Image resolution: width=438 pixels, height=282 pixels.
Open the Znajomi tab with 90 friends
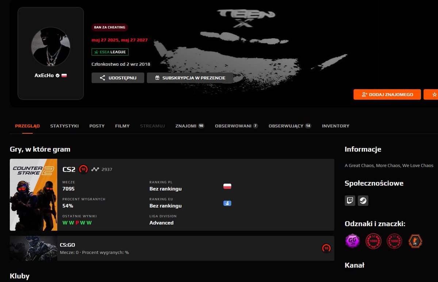190,126
